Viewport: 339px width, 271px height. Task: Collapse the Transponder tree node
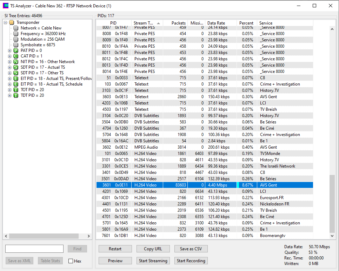(x=6, y=22)
